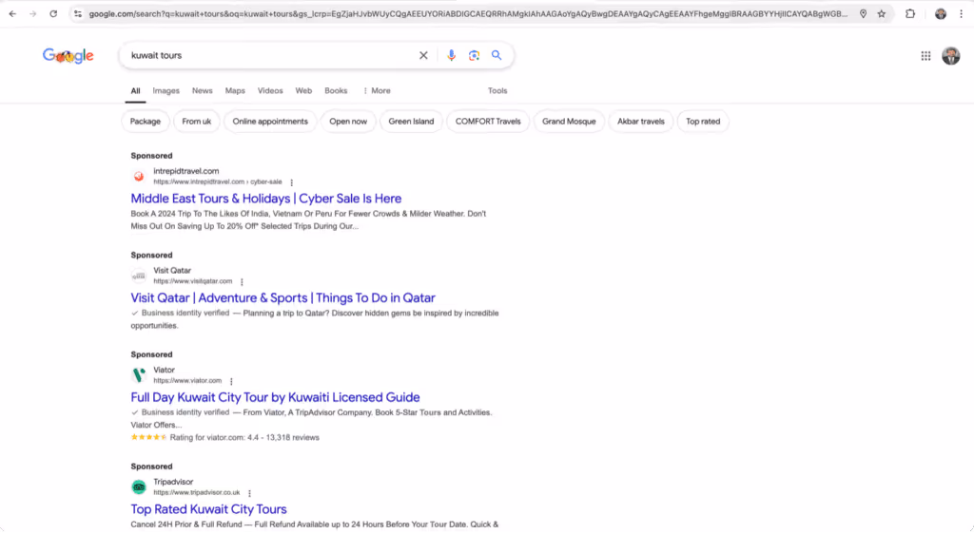Viewport: 974px width, 534px height.
Task: Open three-dot options for Tripadvisor ad
Action: (x=249, y=493)
